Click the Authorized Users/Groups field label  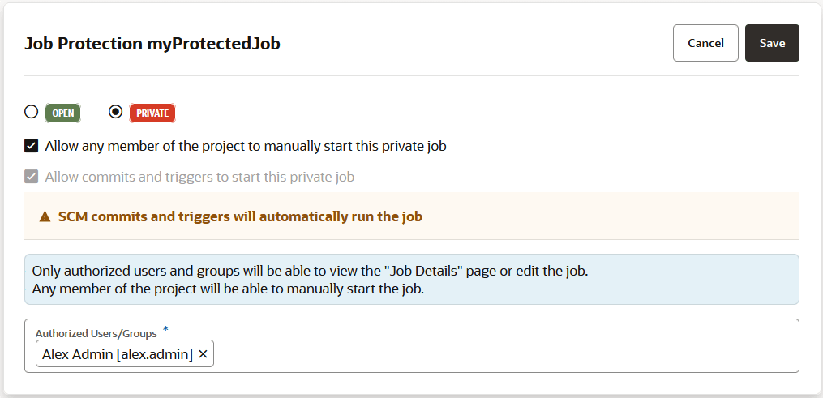click(96, 333)
